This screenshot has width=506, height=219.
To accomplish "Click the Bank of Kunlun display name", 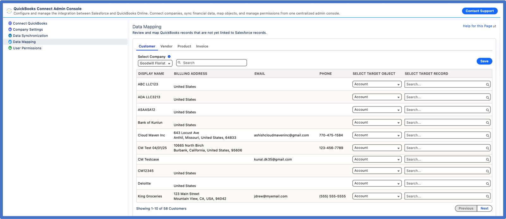I will [150, 123].
